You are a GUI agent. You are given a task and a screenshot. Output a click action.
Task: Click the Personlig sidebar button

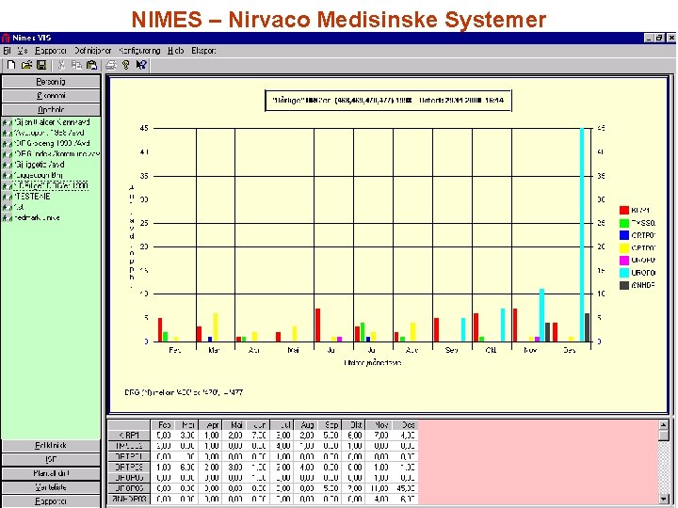point(51,82)
